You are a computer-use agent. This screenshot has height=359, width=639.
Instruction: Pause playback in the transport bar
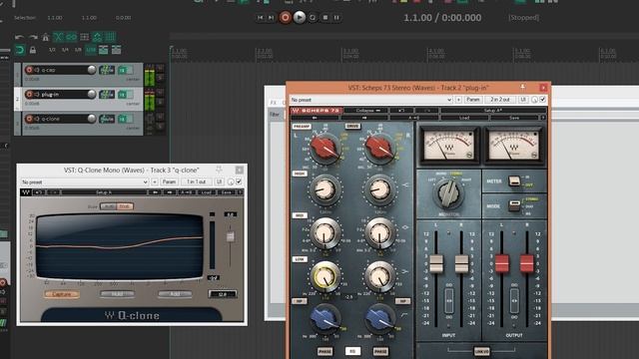(336, 18)
